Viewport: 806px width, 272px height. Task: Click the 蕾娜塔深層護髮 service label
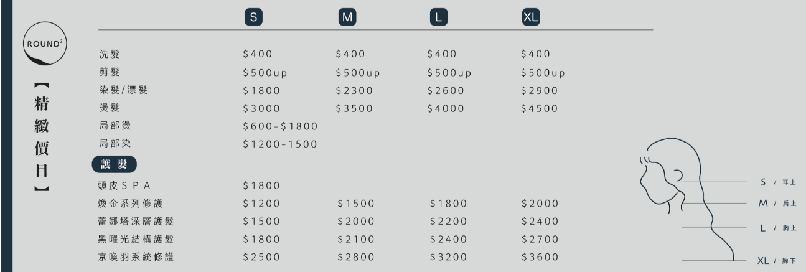click(136, 222)
